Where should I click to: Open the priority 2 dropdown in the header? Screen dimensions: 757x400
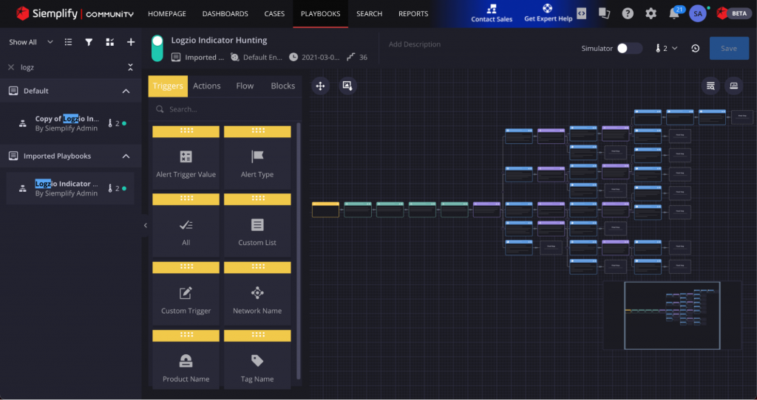tap(667, 48)
